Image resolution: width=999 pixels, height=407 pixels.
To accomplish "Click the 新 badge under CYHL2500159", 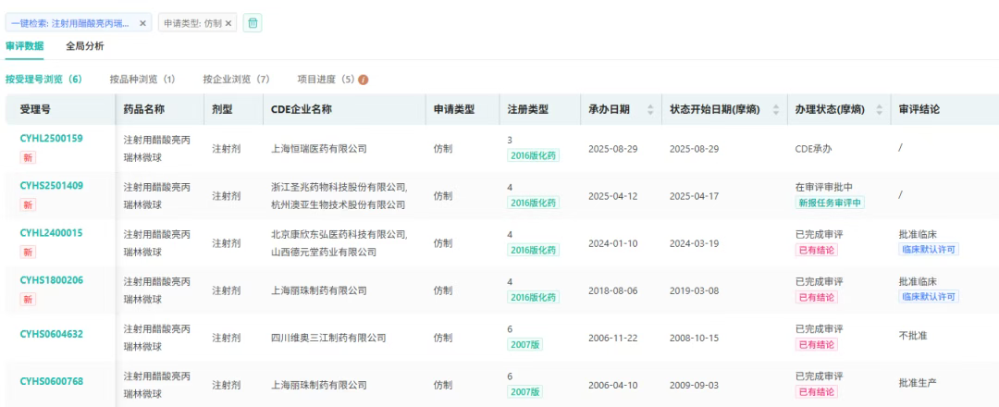I will click(x=28, y=156).
